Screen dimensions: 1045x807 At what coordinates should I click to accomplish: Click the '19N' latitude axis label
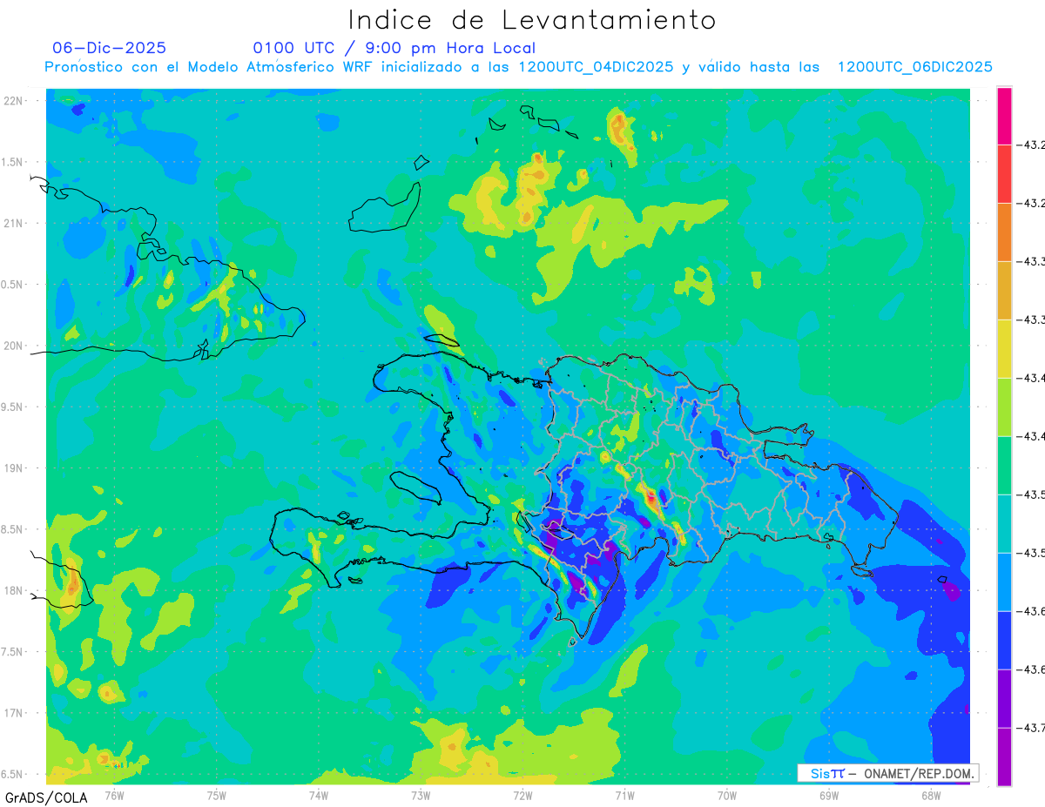coord(14,467)
